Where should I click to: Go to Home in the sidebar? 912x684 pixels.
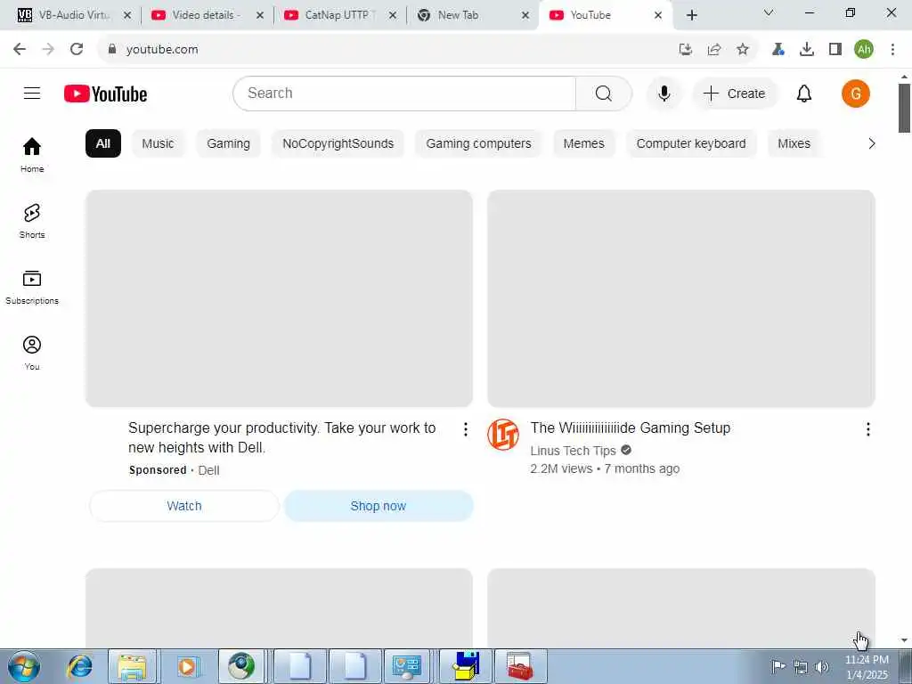tap(32, 155)
